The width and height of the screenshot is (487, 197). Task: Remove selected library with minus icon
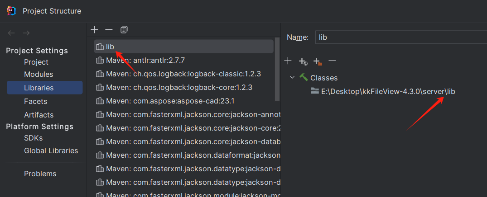click(x=109, y=29)
